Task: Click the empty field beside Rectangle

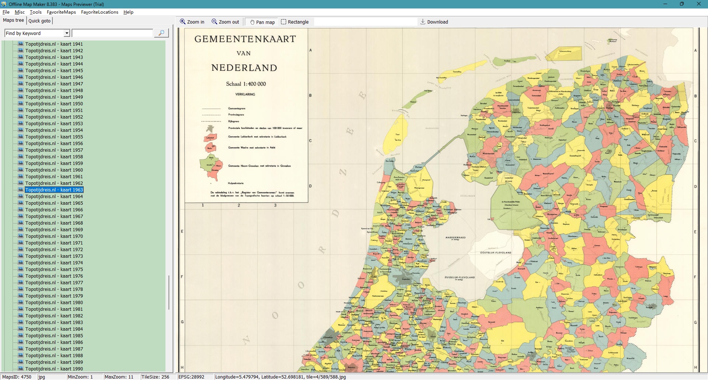Action: click(x=365, y=22)
